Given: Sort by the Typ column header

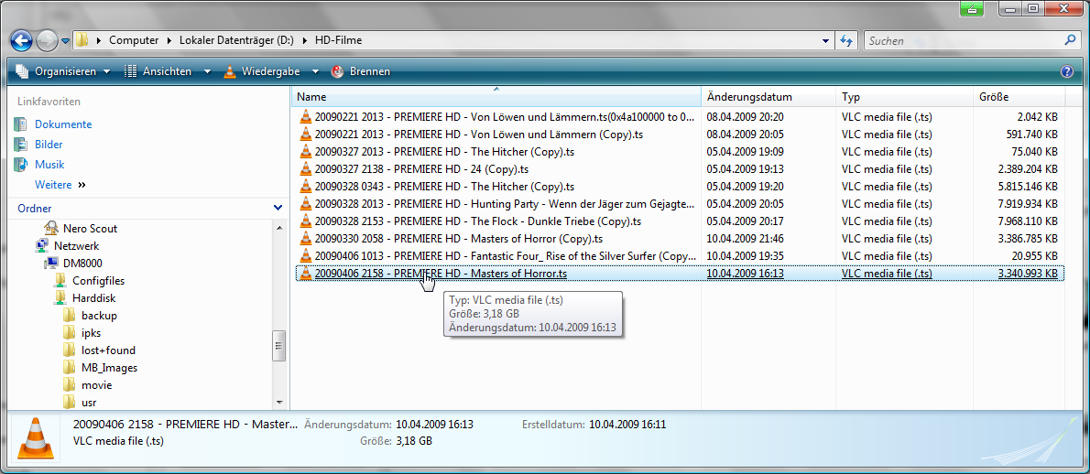Looking at the screenshot, I should pos(904,96).
